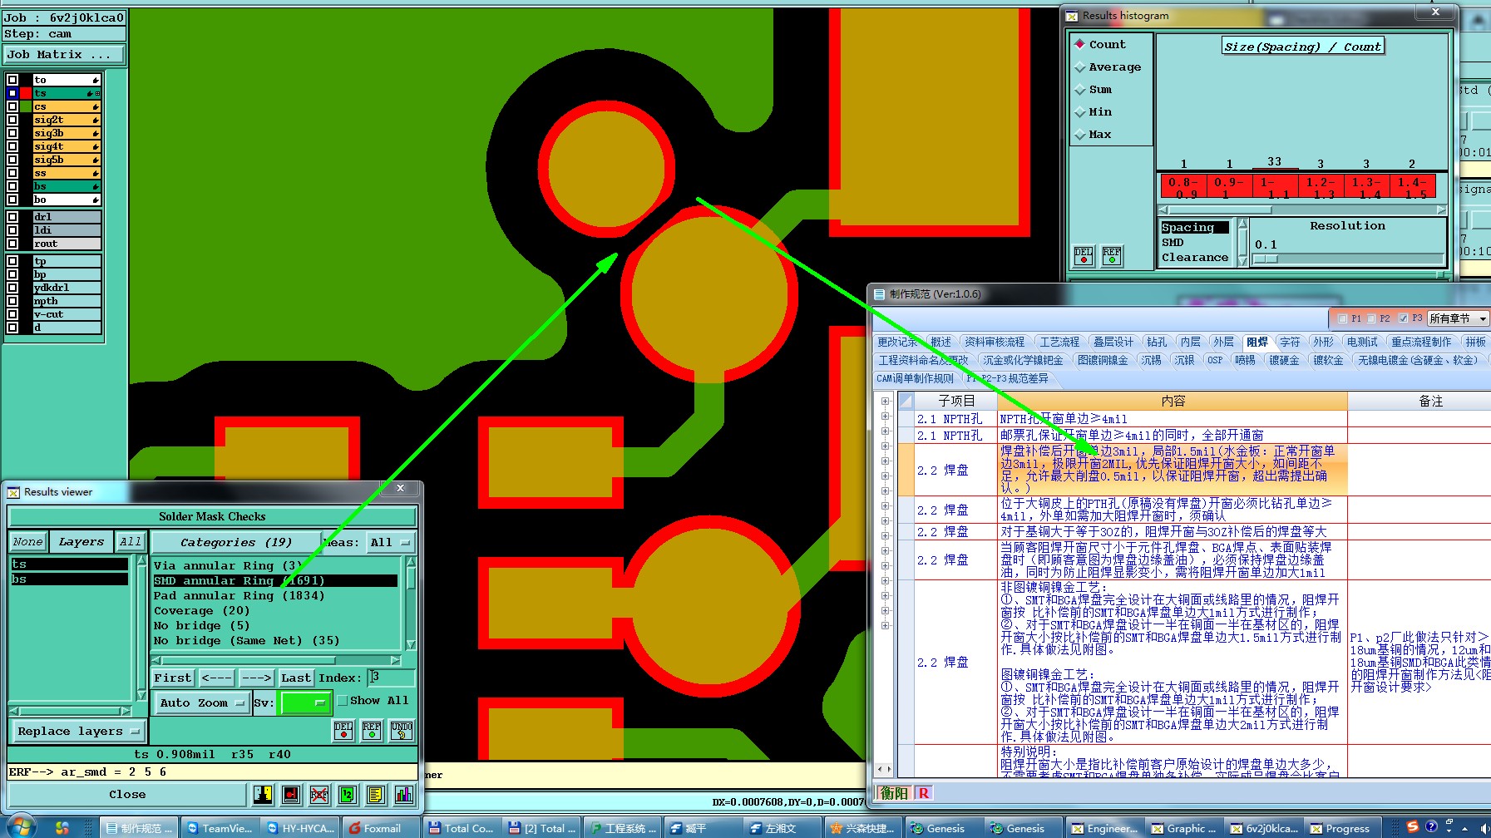Open the Auto Zoom dropdown
The width and height of the screenshot is (1491, 838).
[x=202, y=702]
